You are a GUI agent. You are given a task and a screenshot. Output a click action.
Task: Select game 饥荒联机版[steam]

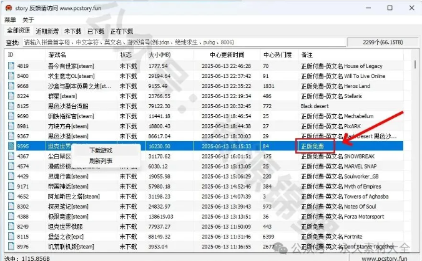(71, 247)
